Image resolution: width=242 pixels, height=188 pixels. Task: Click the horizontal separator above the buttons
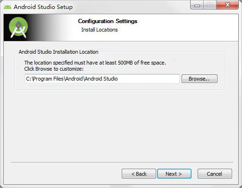[x=122, y=162]
